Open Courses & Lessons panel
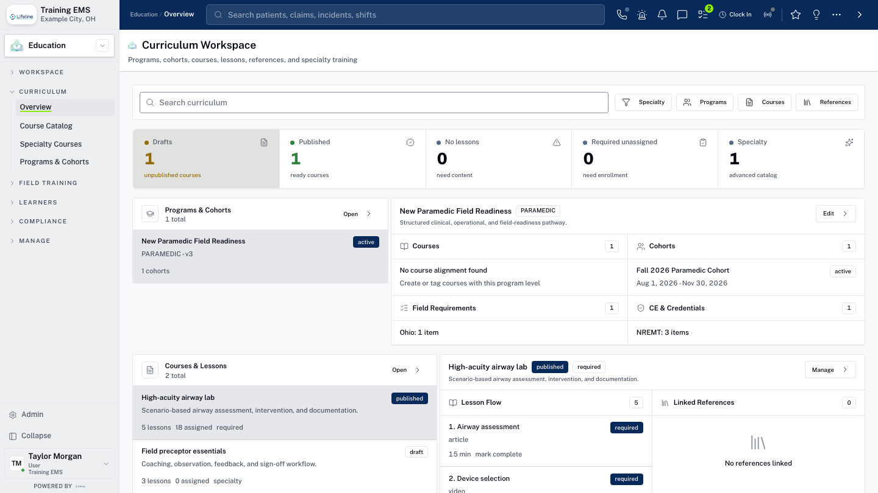The width and height of the screenshot is (878, 493). 407,369
